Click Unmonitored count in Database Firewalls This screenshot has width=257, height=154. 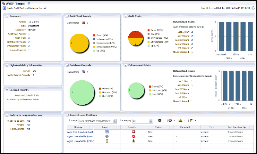[x=88, y=72]
